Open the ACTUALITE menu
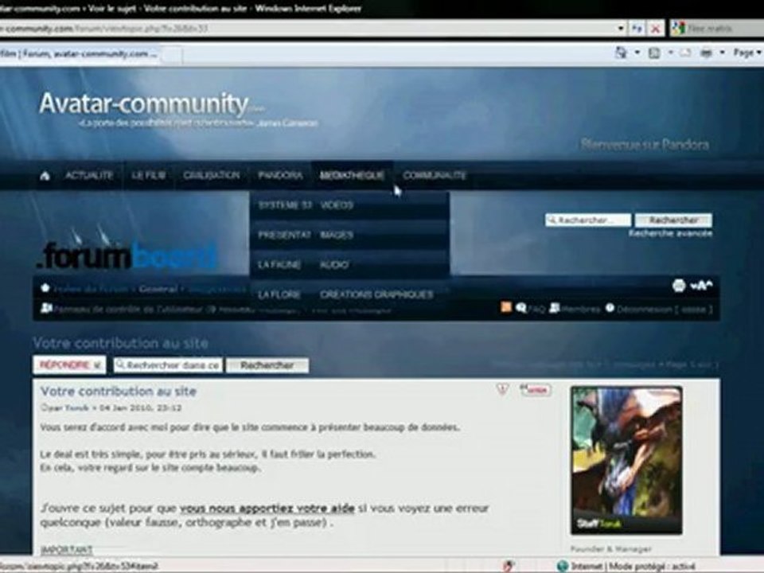764x573 pixels. tap(89, 175)
